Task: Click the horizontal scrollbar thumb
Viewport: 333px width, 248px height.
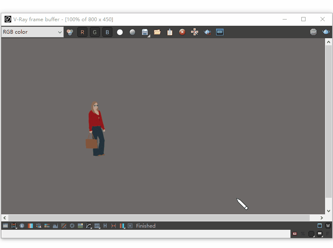Action: click(159, 218)
